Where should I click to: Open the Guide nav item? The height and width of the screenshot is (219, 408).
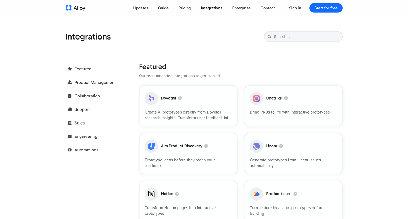point(163,8)
